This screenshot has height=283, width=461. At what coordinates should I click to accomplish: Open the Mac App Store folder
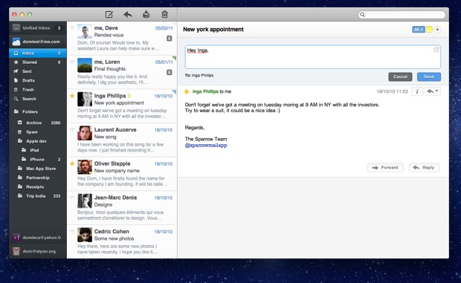click(38, 169)
